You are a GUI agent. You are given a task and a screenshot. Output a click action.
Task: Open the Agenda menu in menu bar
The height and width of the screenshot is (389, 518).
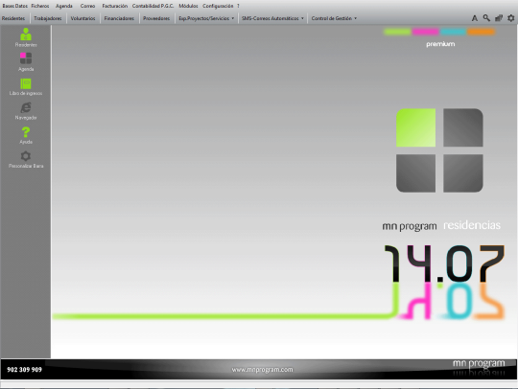coord(63,6)
